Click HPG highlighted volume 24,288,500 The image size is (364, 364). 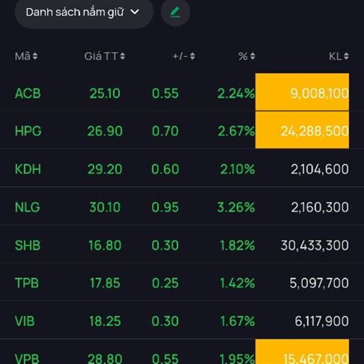coord(302,130)
